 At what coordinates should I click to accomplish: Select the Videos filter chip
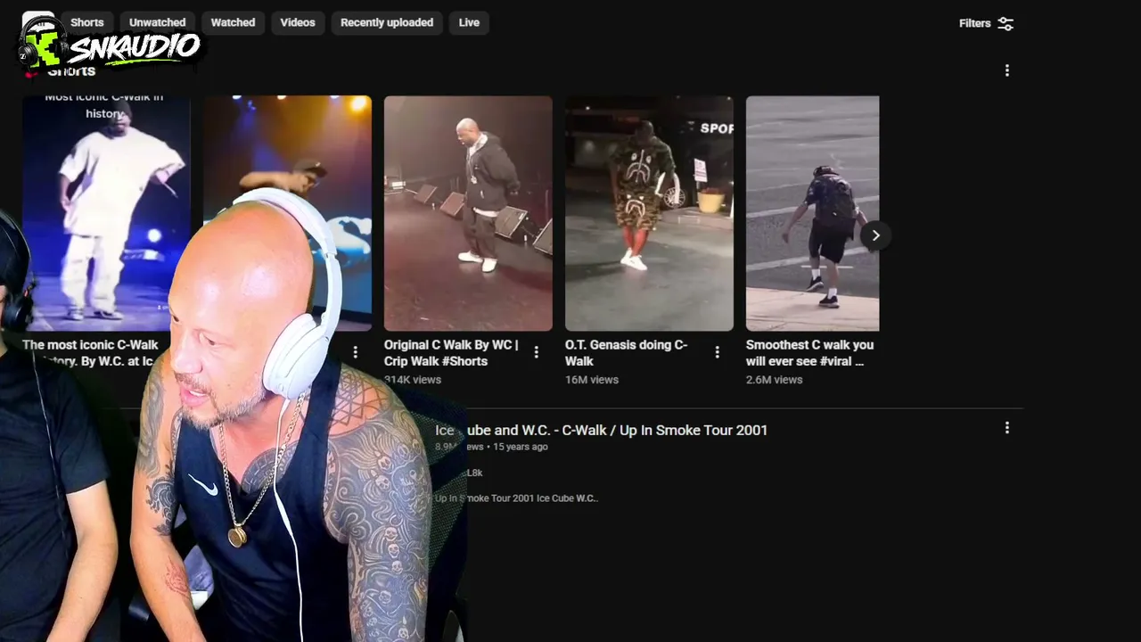click(x=298, y=22)
